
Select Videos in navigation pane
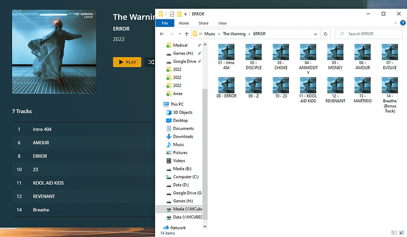tap(179, 161)
